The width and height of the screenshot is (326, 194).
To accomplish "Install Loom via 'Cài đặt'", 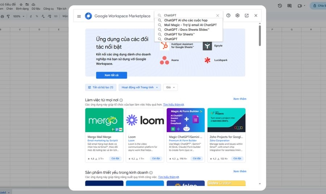I will point(156,159).
